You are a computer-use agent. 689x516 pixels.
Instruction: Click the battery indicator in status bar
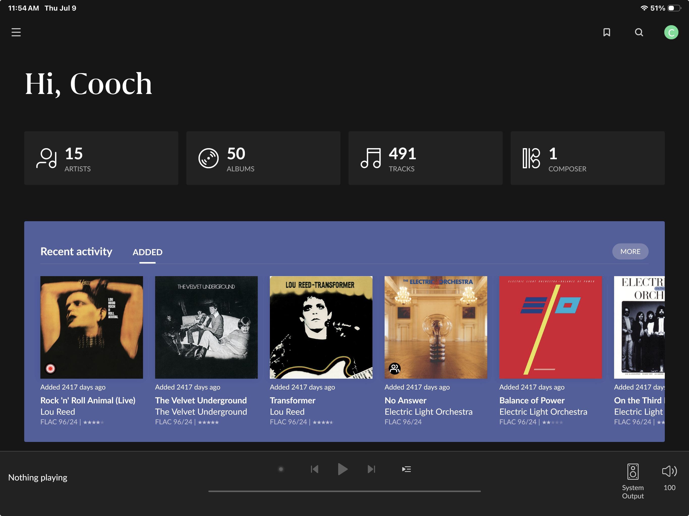point(674,8)
